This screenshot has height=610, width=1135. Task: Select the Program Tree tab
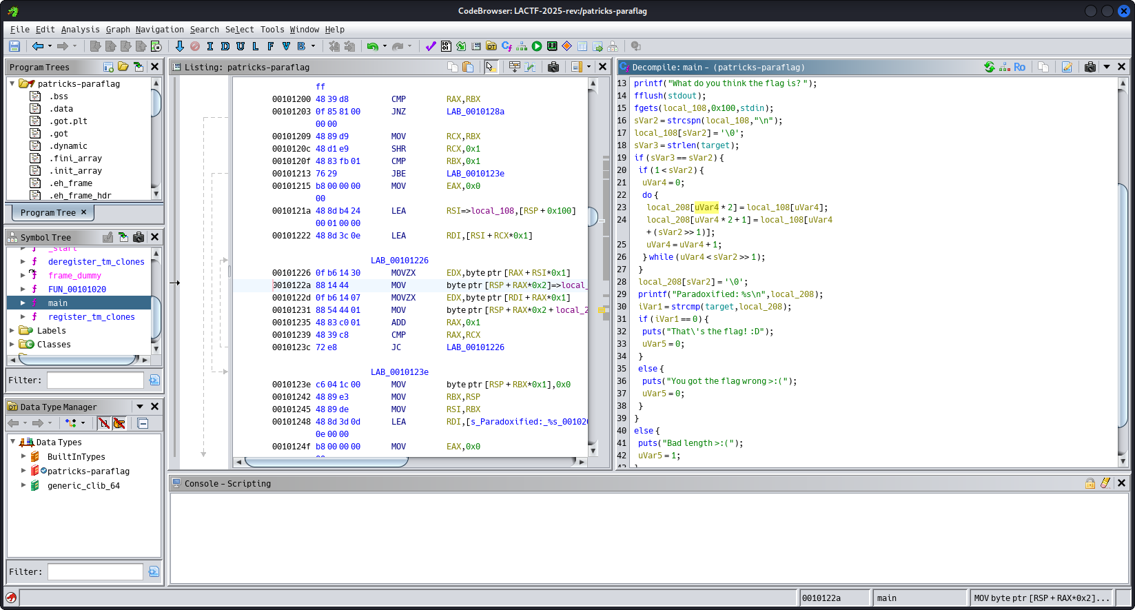48,212
